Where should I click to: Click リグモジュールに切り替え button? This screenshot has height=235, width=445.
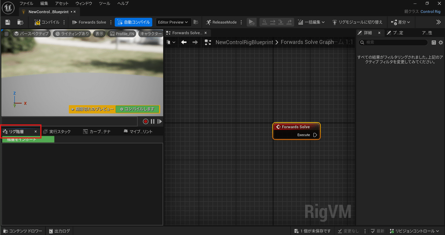click(x=357, y=22)
